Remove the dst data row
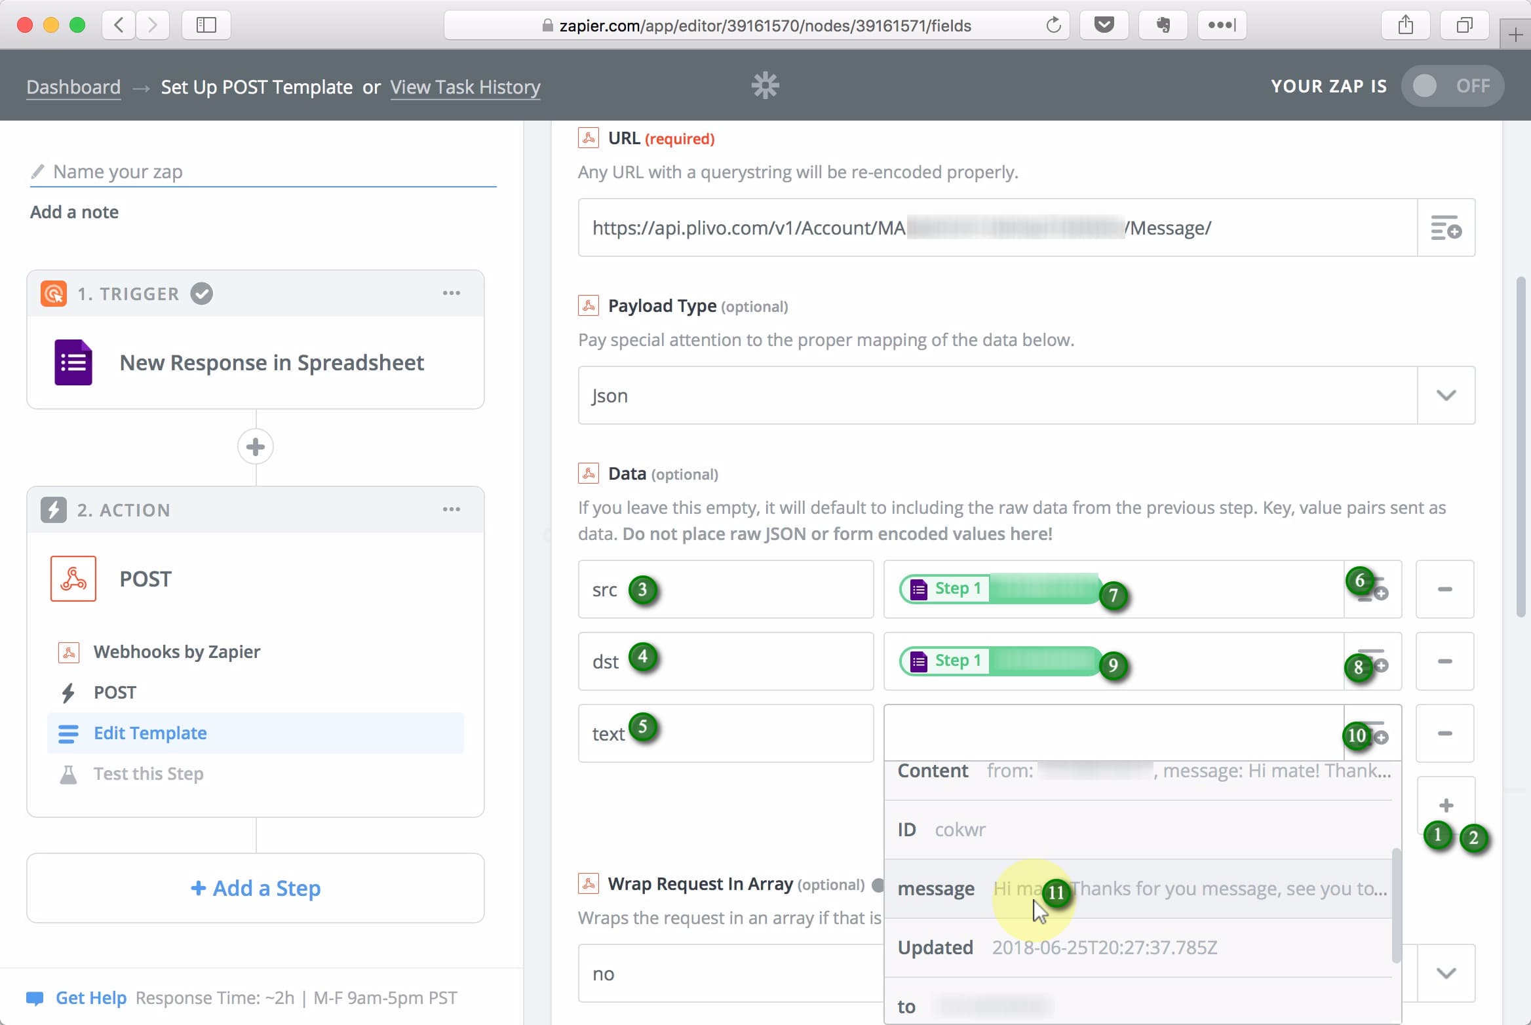This screenshot has height=1025, width=1531. (1445, 661)
